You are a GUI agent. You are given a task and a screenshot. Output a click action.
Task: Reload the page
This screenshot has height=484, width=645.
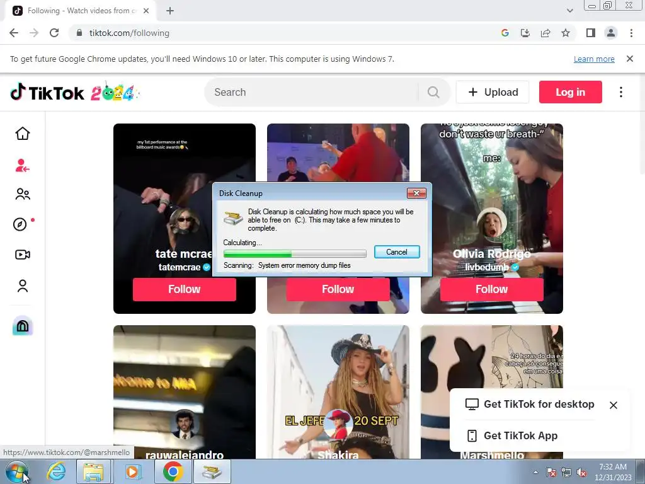[54, 33]
